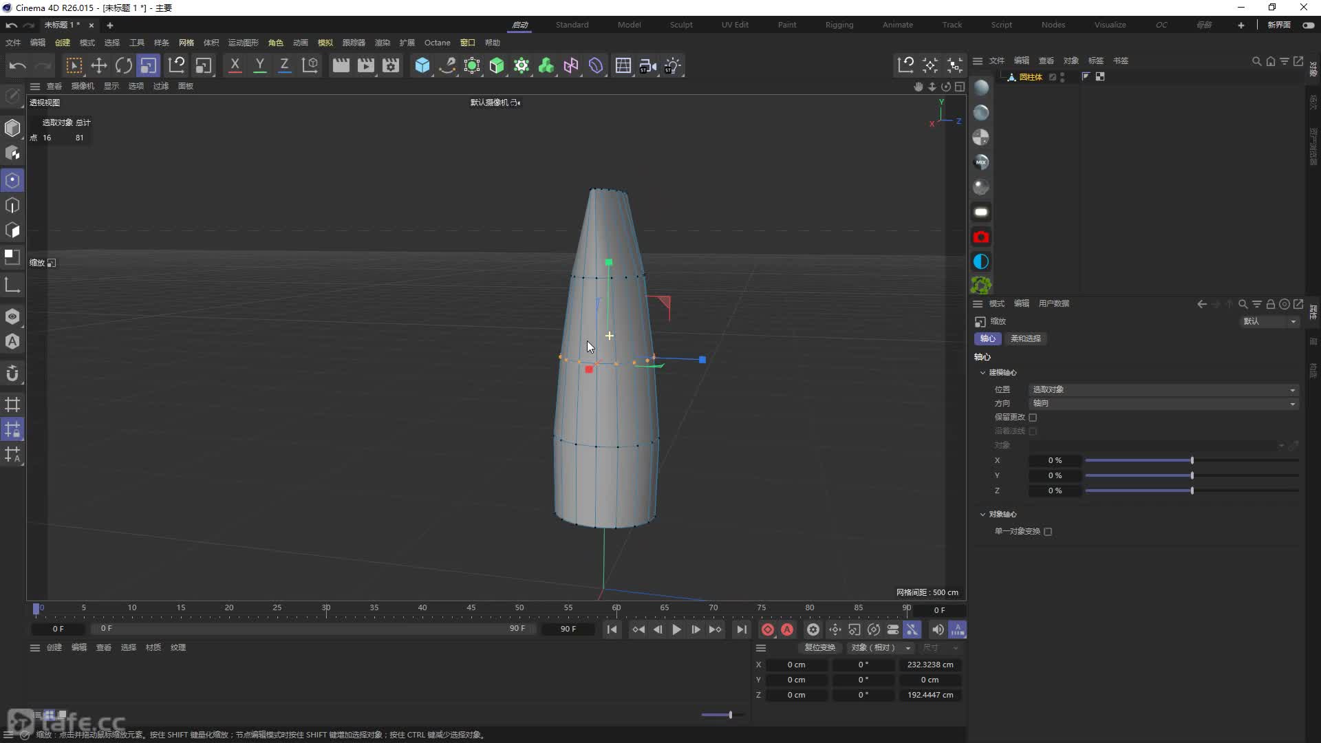
Task: Add a camera object icon
Action: coord(648,65)
